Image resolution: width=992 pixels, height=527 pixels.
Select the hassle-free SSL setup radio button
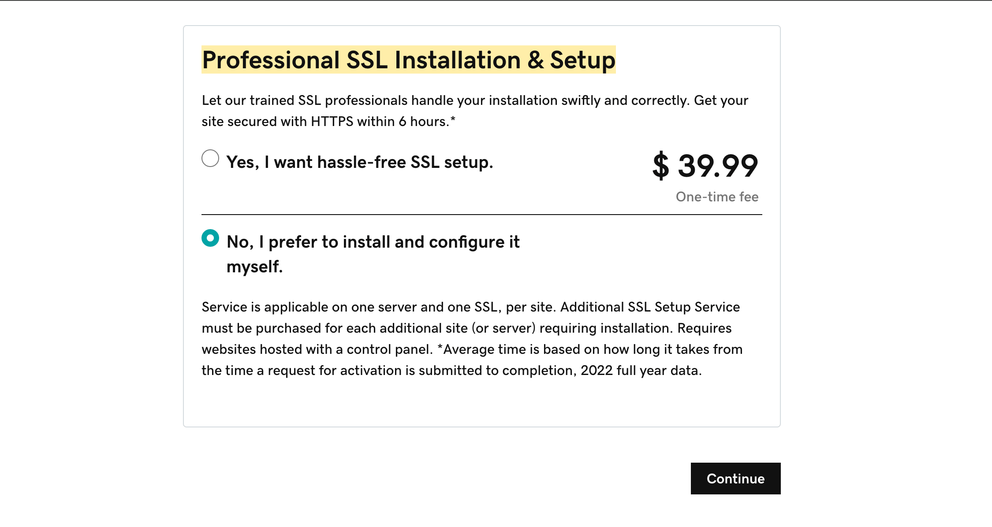point(210,159)
